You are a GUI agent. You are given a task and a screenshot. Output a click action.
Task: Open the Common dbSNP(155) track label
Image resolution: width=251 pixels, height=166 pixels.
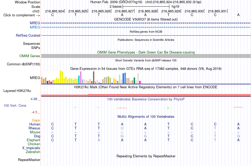pyautogui.click(x=24, y=64)
